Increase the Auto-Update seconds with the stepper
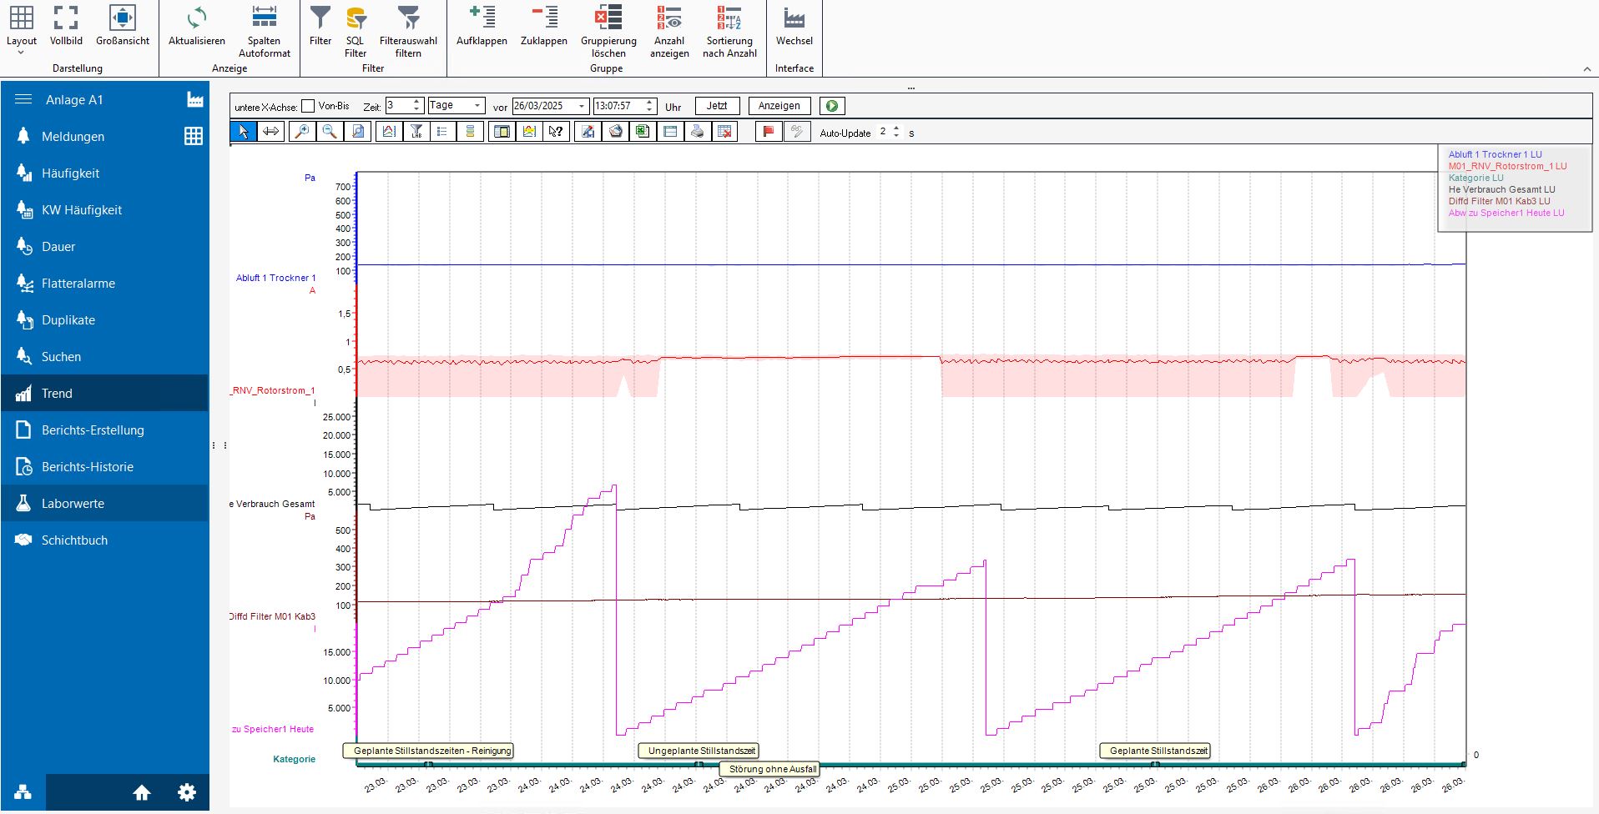Screen dimensions: 1599x814 point(896,128)
